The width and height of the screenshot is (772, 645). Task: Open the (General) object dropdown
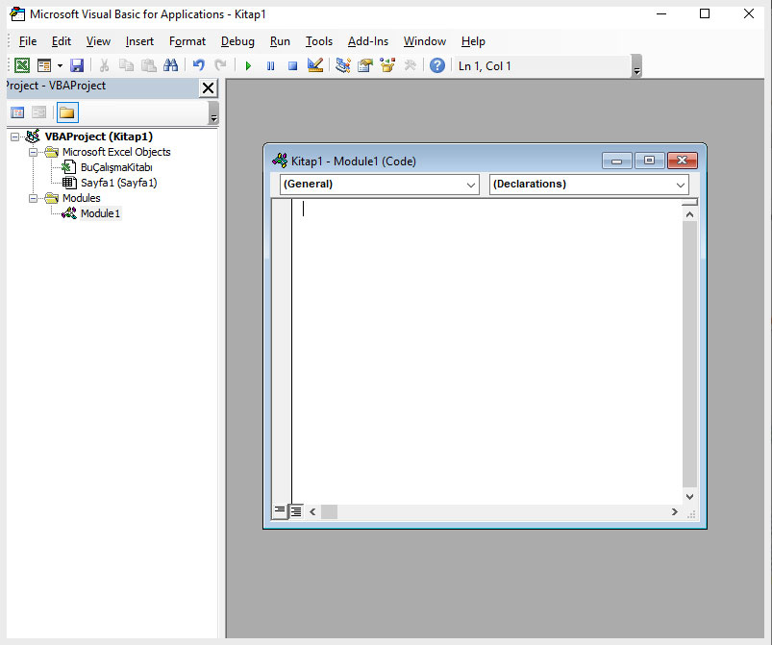tap(379, 185)
